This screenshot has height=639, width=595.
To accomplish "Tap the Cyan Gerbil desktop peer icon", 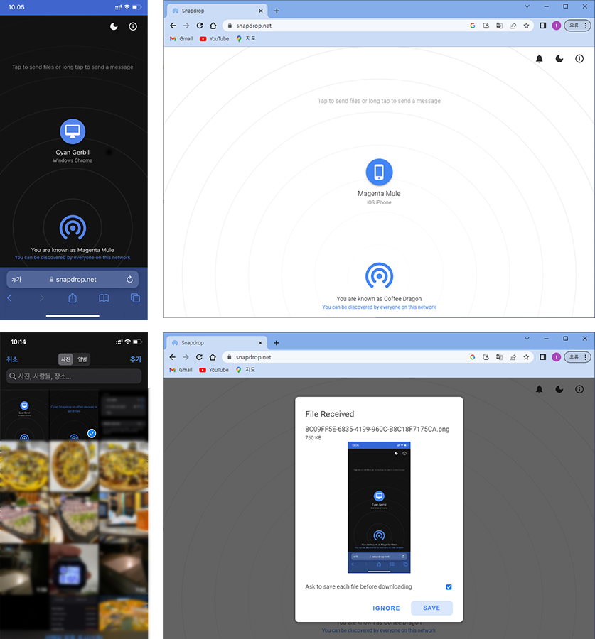I will (x=73, y=131).
